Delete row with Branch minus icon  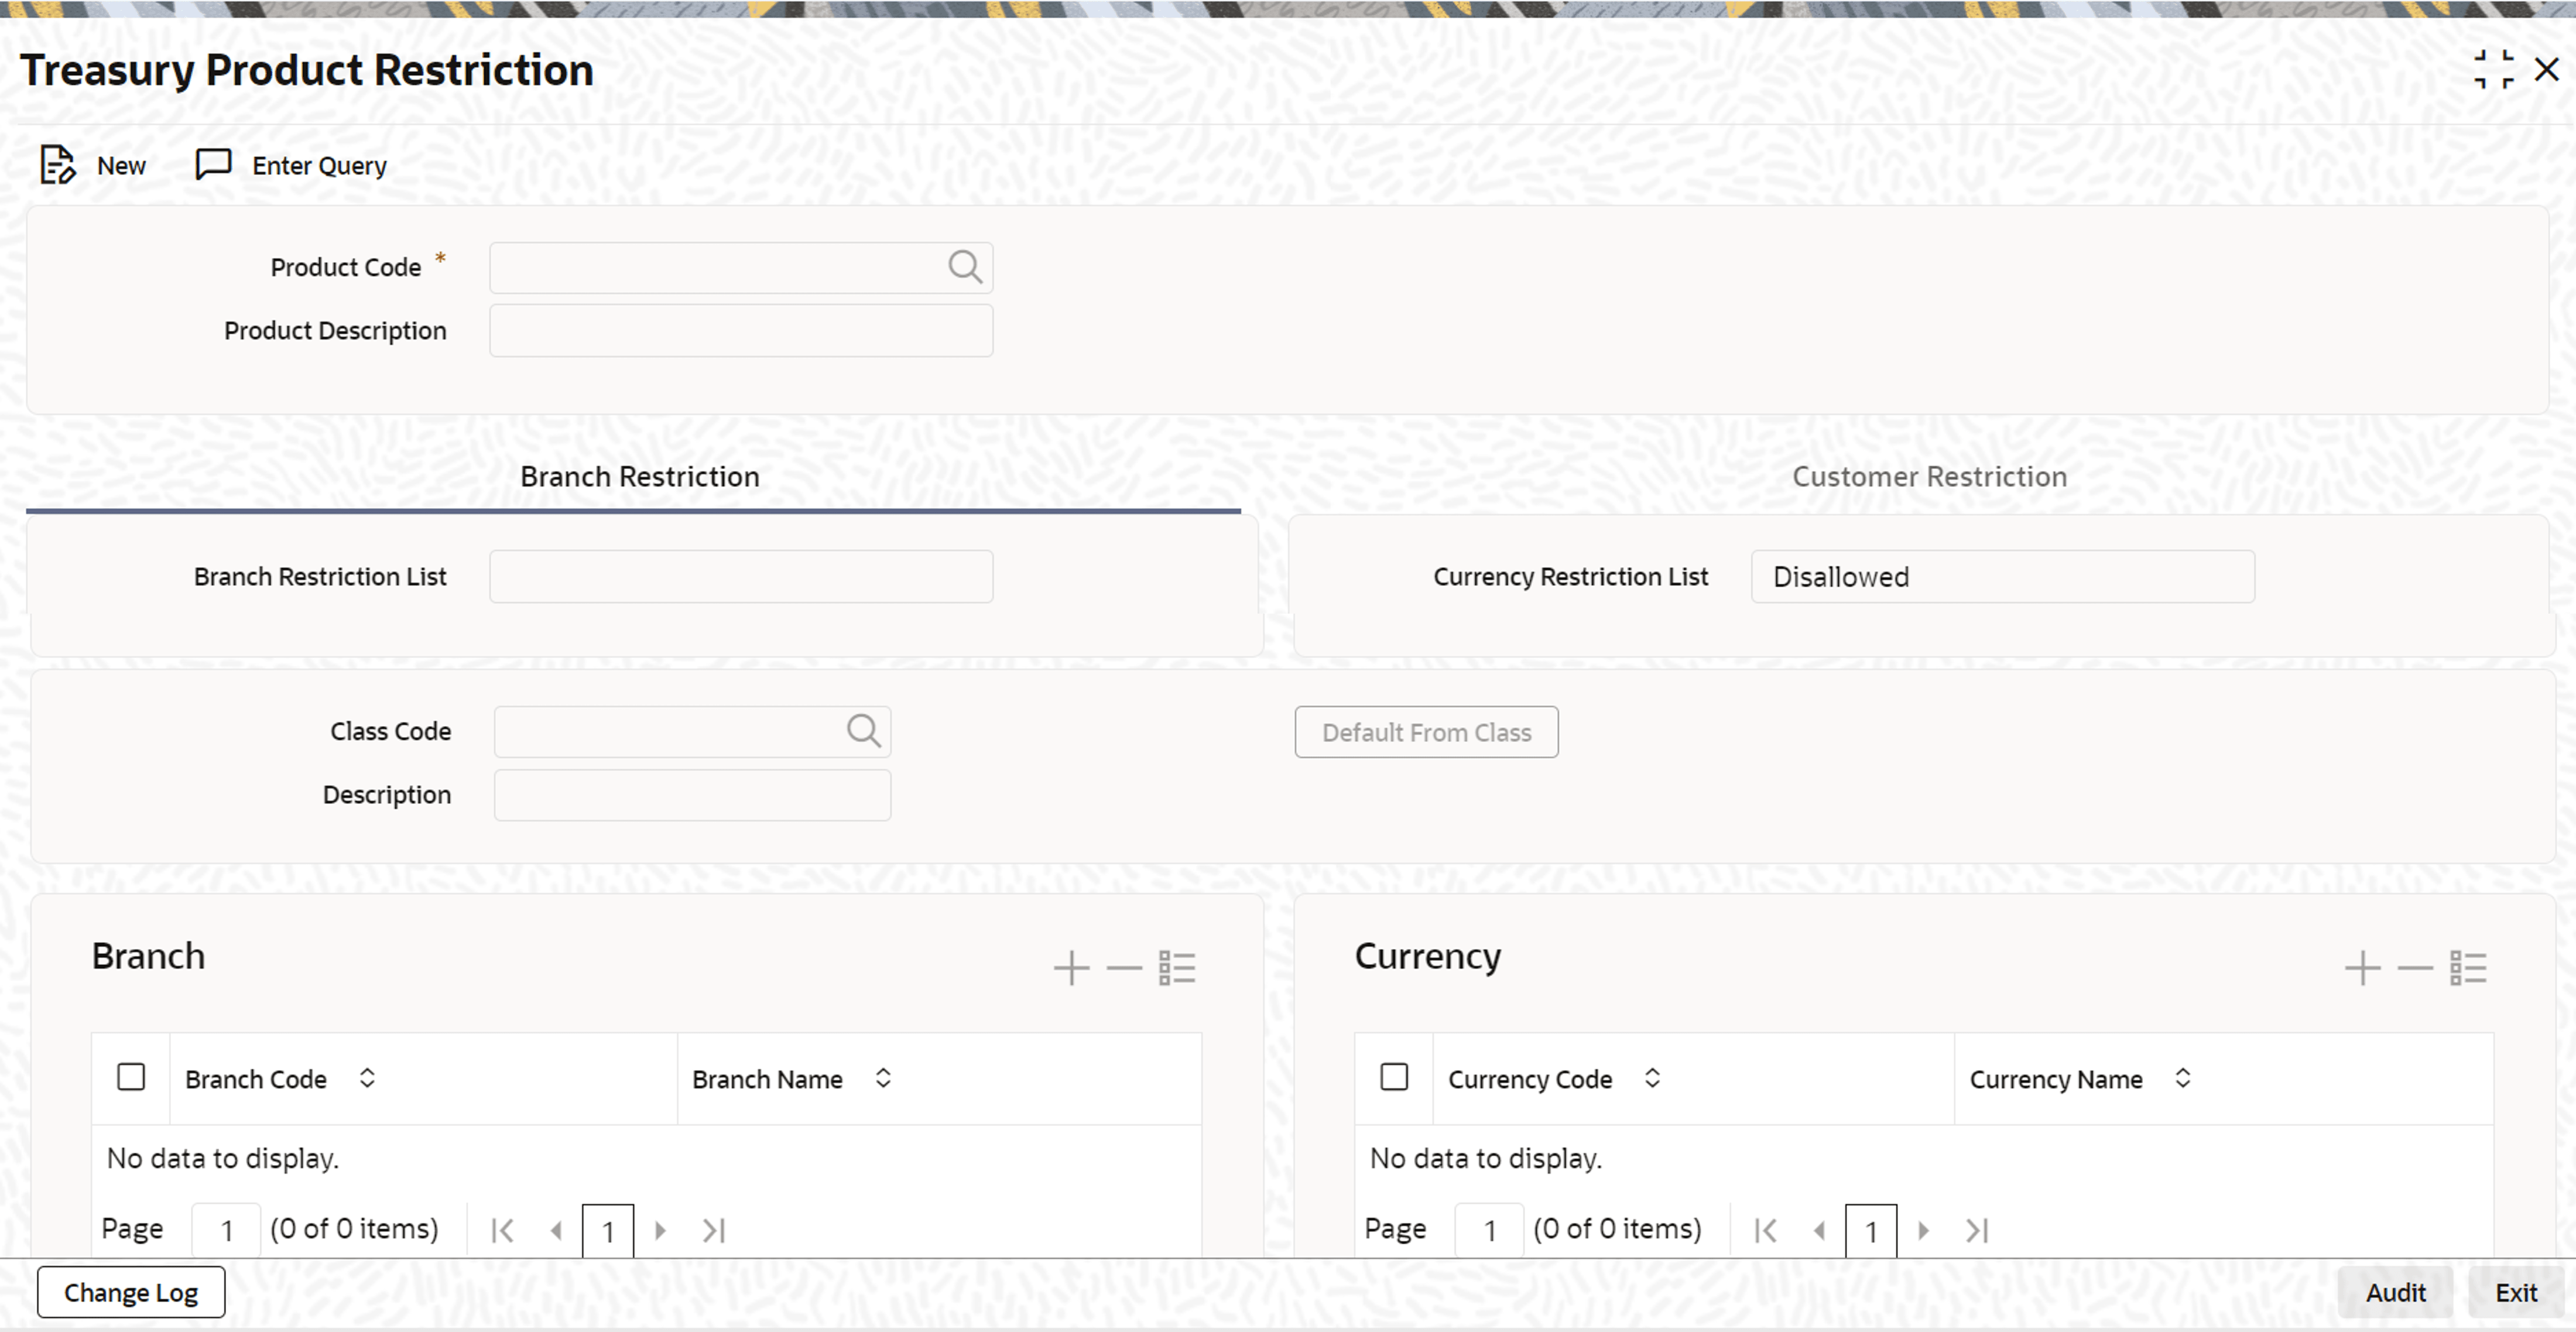point(1124,968)
